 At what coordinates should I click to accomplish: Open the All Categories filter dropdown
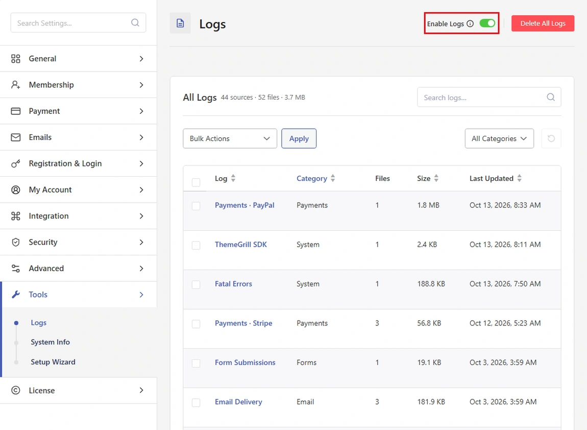(x=499, y=138)
